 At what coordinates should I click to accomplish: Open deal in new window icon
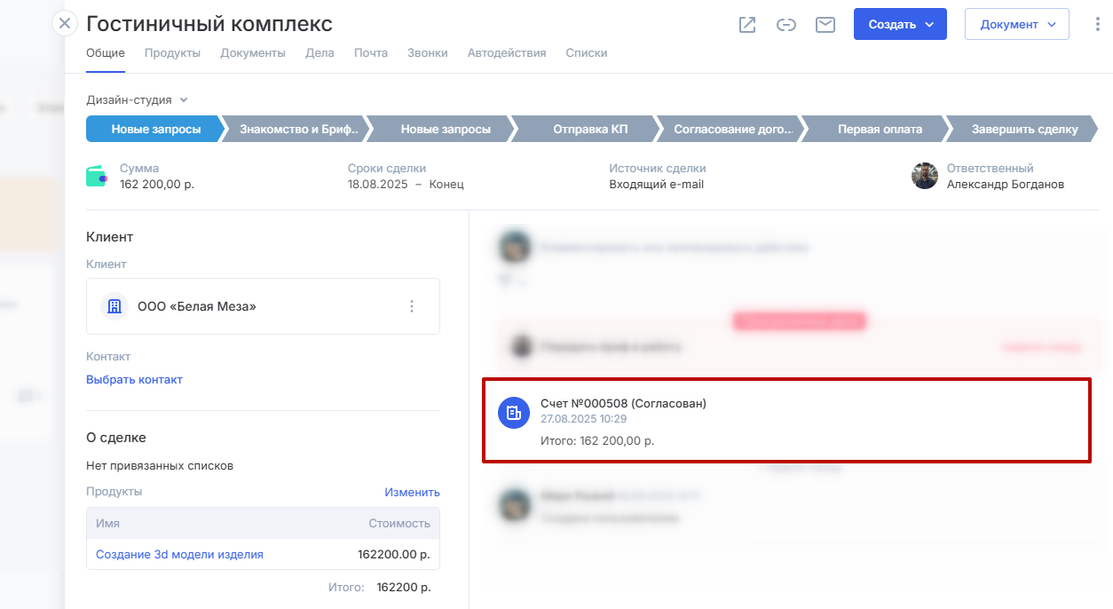tap(747, 25)
